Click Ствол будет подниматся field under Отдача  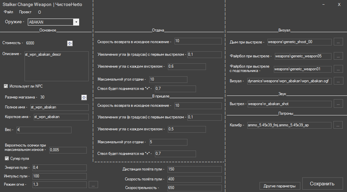click(x=175, y=89)
